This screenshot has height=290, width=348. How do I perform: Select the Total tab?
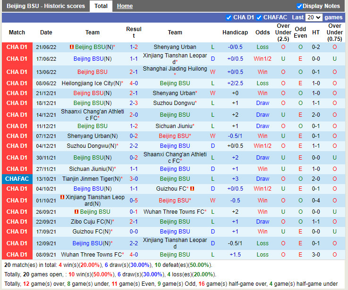point(101,6)
